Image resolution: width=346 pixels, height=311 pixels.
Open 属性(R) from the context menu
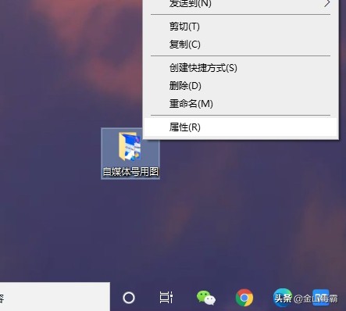(x=241, y=127)
